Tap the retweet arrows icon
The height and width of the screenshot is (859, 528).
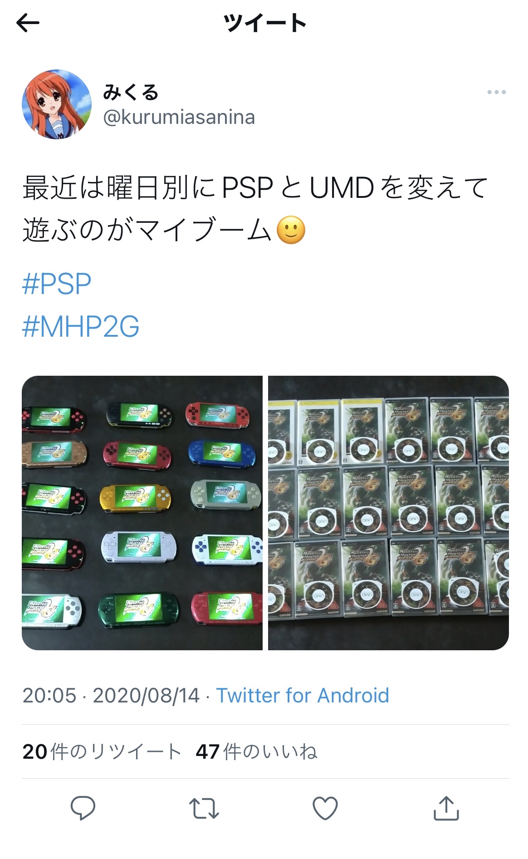point(204,808)
